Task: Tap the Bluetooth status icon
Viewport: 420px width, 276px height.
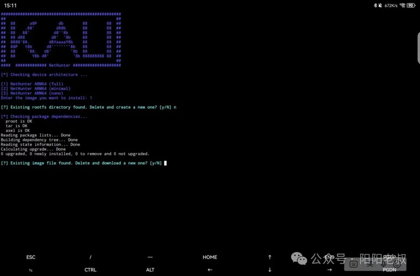Action: click(x=375, y=5)
